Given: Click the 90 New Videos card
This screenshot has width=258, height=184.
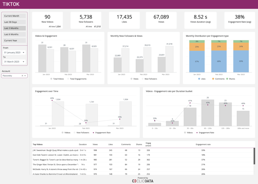Looking at the screenshot, I should (47, 20).
